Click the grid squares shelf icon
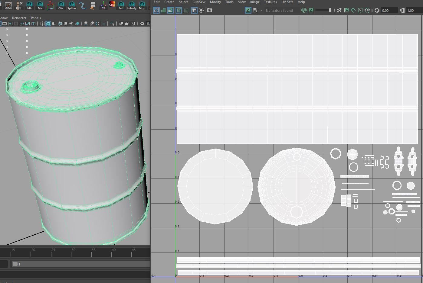The width and height of the screenshot is (423, 283). pyautogui.click(x=93, y=5)
